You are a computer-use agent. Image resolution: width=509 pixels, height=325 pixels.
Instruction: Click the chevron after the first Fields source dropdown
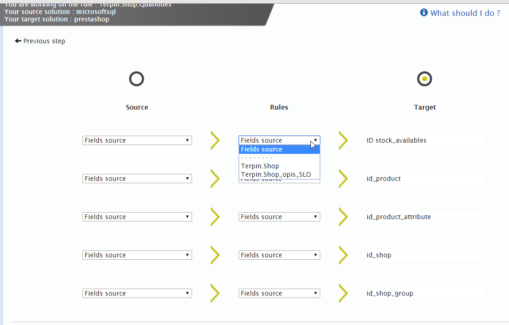coord(215,140)
